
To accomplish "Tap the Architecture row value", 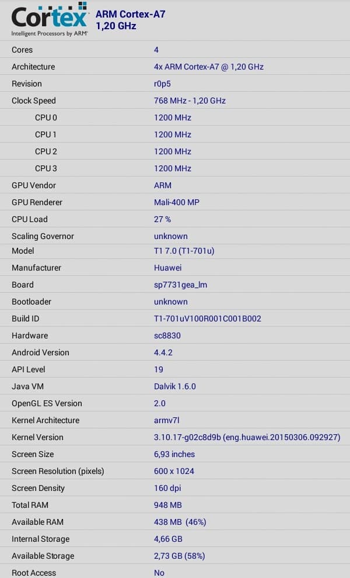I will 208,67.
